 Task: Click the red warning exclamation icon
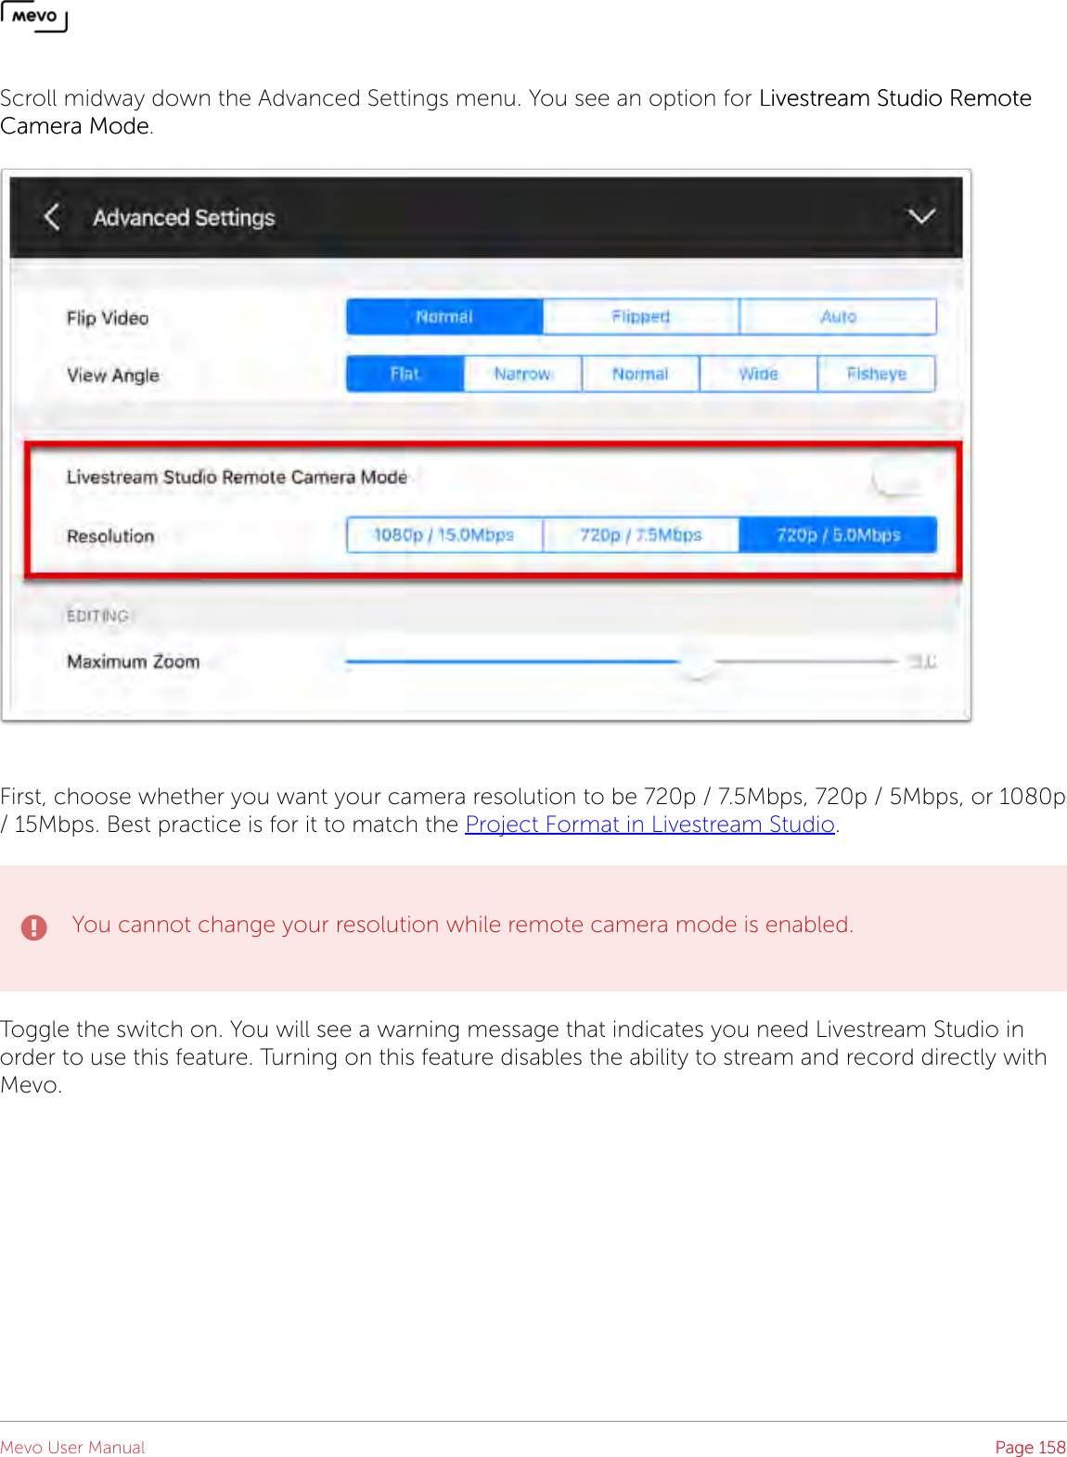(x=34, y=927)
